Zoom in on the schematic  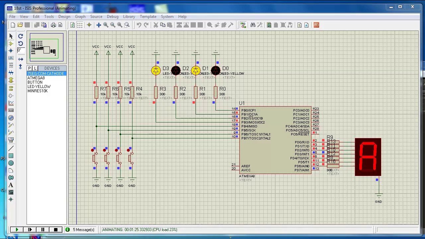click(x=106, y=25)
